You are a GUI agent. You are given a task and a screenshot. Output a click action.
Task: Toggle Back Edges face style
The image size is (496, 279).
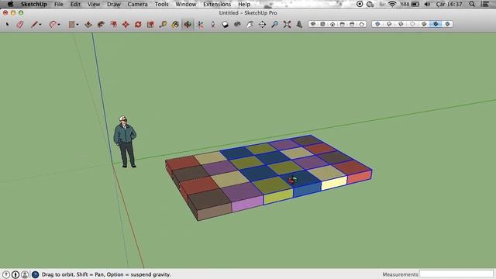[x=389, y=24]
